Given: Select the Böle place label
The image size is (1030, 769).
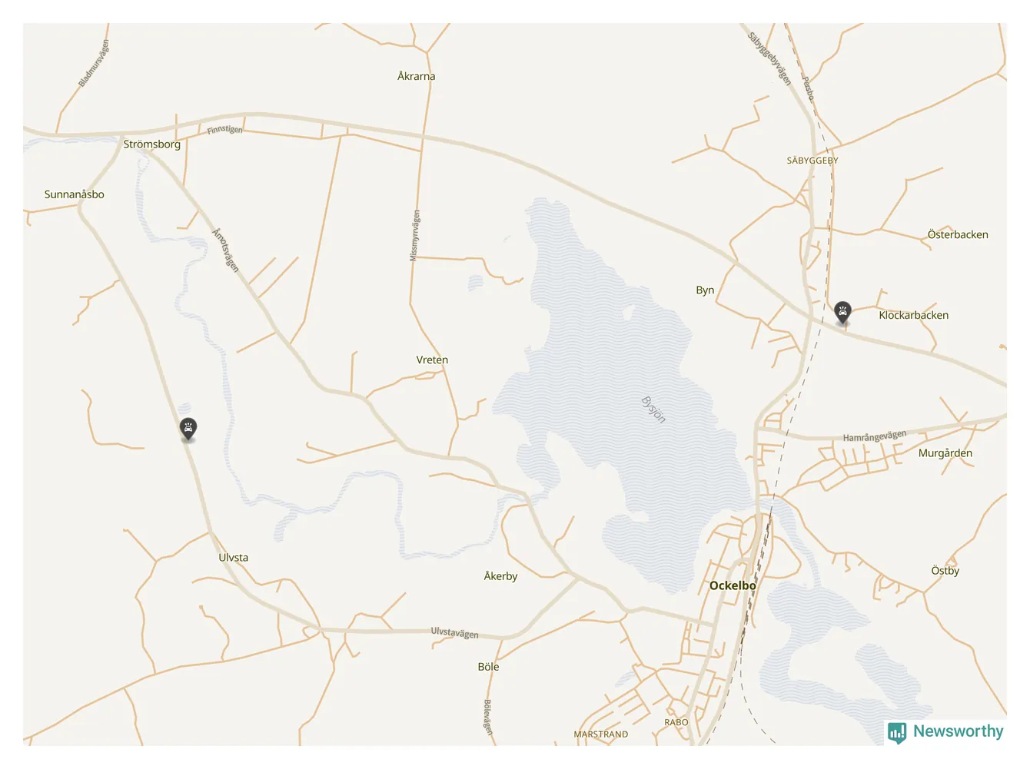Looking at the screenshot, I should (x=488, y=667).
